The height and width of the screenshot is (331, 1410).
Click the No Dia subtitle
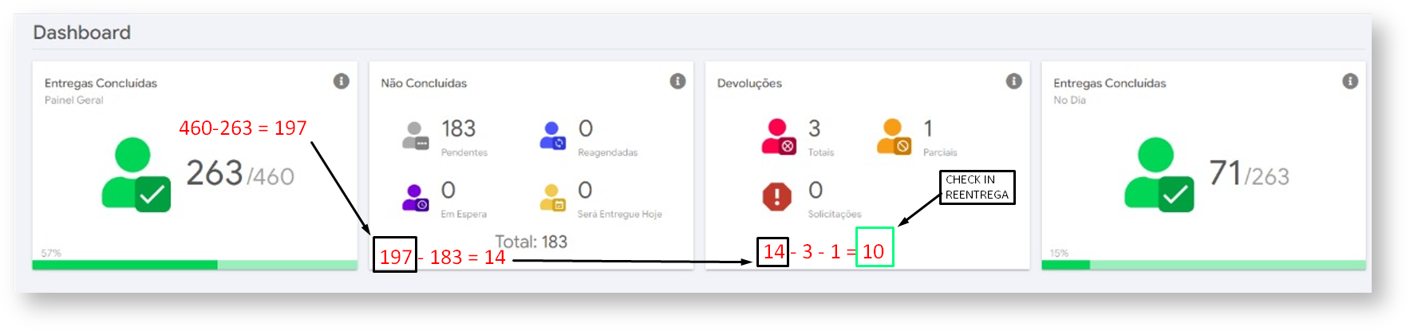(x=1069, y=100)
